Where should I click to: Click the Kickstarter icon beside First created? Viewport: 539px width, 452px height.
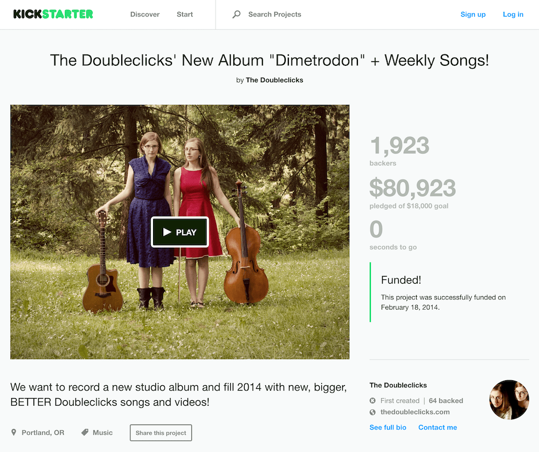372,401
